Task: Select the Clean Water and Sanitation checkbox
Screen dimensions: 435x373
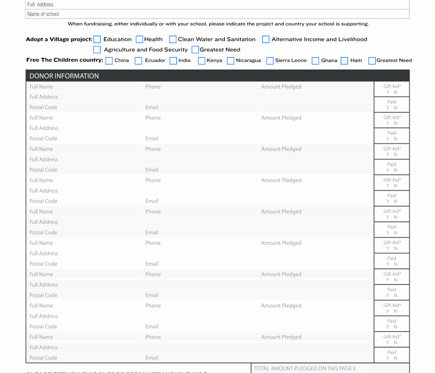Action: click(x=173, y=40)
